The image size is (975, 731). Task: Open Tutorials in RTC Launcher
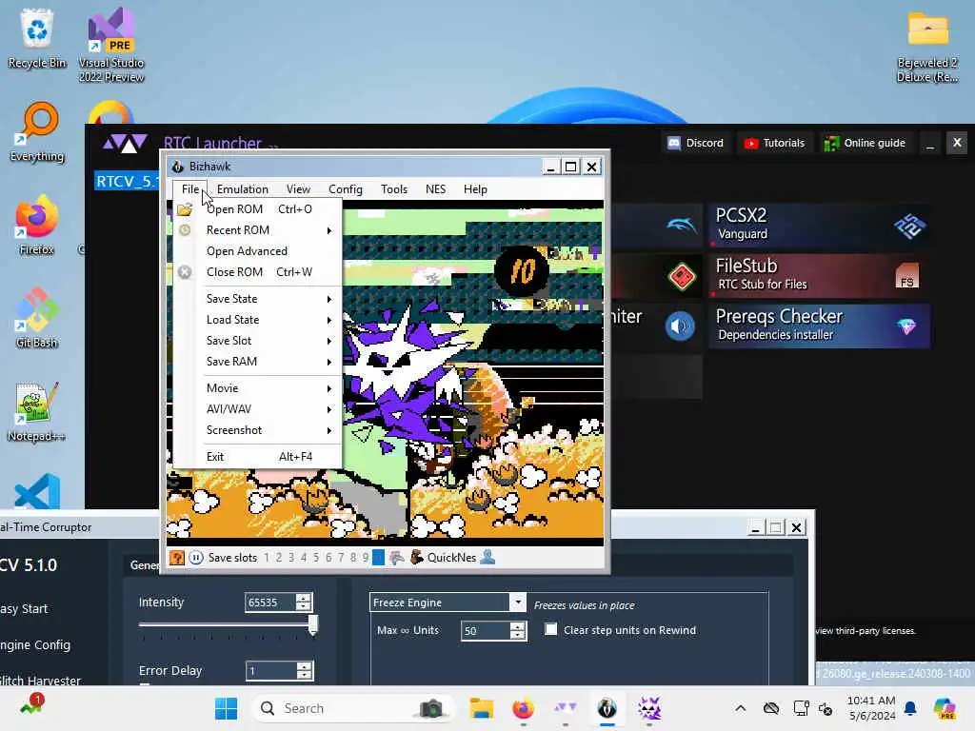(775, 143)
